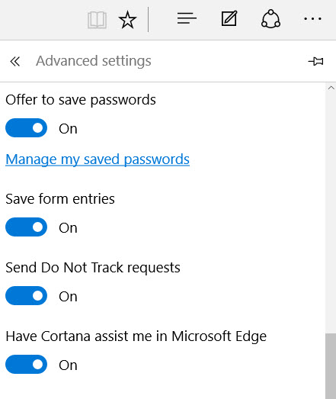This screenshot has height=399, width=336.
Task: Click the Offer to save passwords label
Action: pos(81,100)
